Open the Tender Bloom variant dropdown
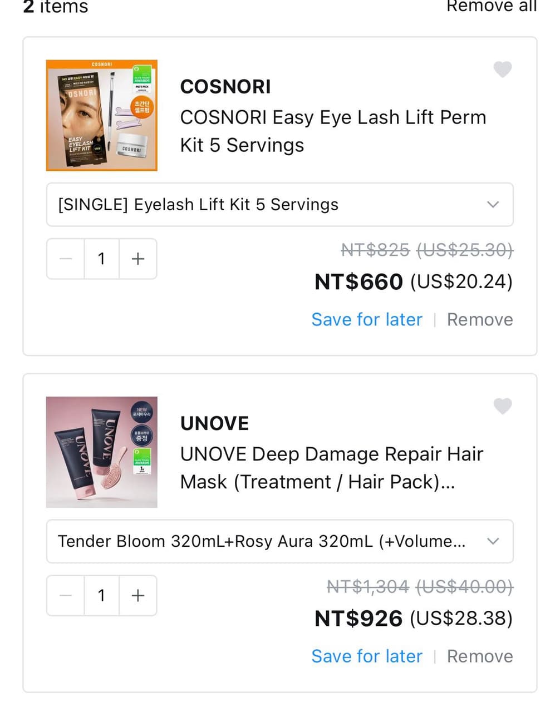This screenshot has height=712, width=560. [x=279, y=541]
